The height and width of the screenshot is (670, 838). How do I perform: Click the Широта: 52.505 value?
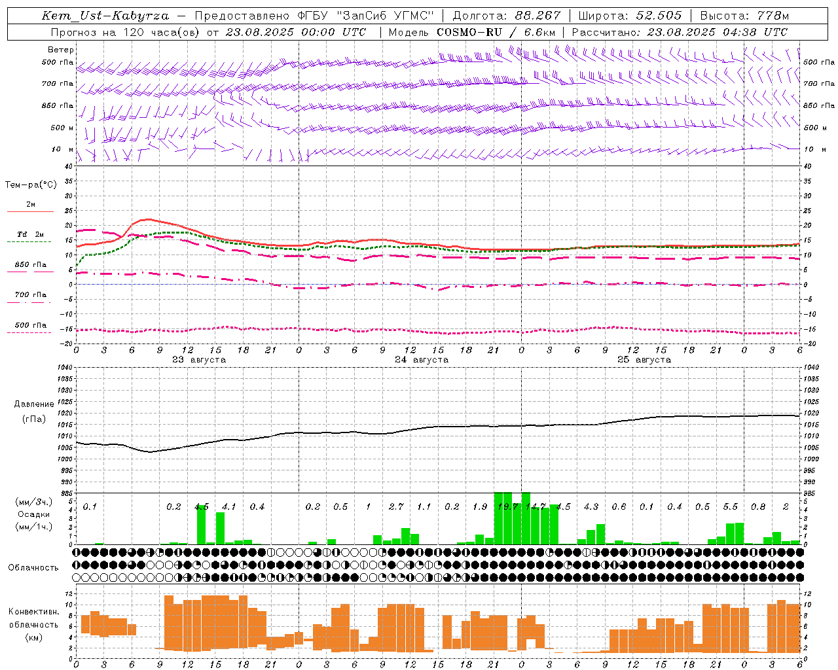coord(630,16)
